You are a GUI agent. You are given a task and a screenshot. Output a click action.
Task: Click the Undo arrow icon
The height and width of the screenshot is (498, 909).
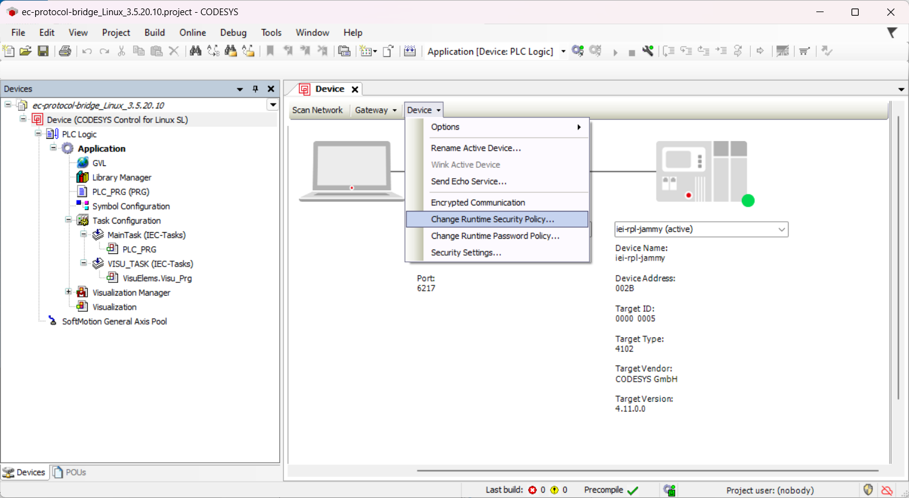(x=87, y=51)
